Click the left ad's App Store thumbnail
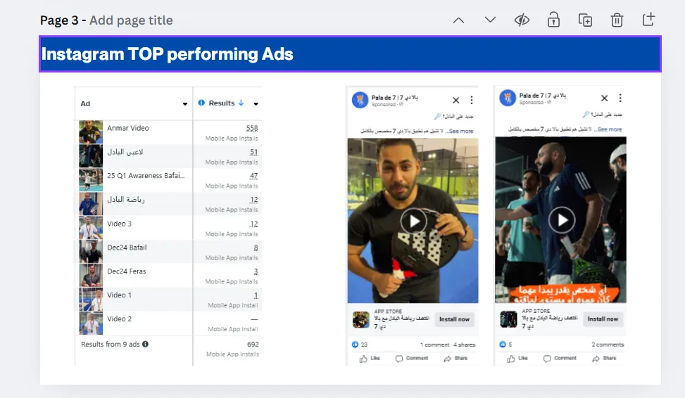This screenshot has height=398, width=685. (x=361, y=319)
